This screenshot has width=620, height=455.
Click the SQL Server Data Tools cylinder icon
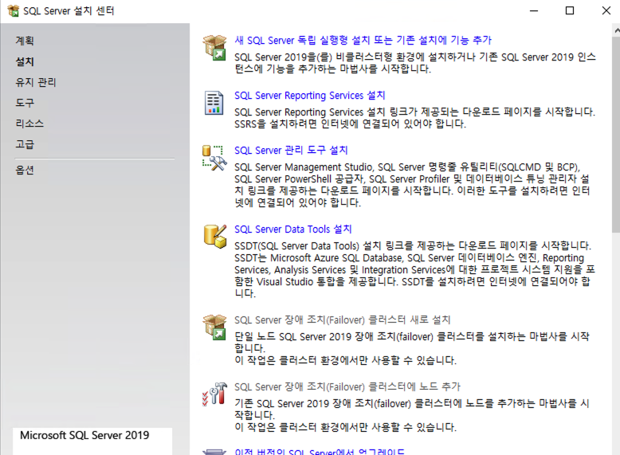pyautogui.click(x=215, y=237)
